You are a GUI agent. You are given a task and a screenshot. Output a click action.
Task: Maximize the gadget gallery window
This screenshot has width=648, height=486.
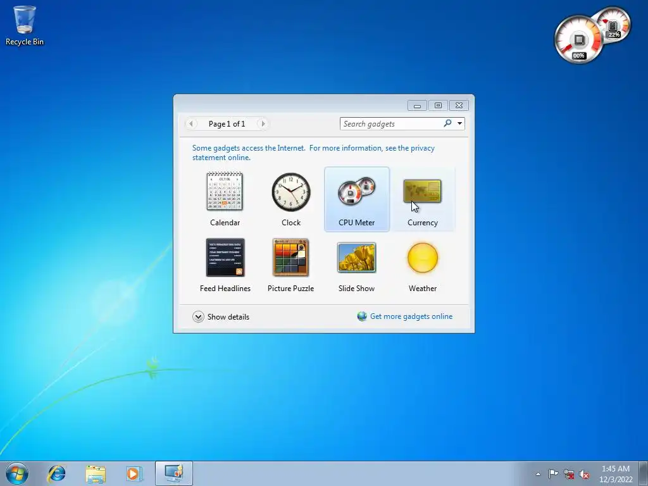[438, 106]
